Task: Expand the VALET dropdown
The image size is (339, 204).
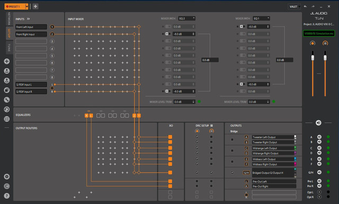Action: point(295,7)
